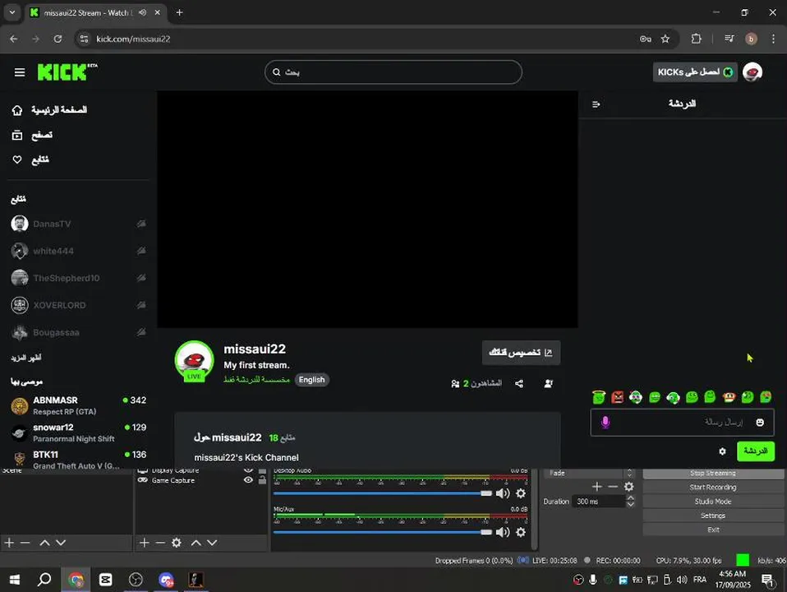Click the customize channel button
Screen dimensions: 787x592
(x=521, y=353)
